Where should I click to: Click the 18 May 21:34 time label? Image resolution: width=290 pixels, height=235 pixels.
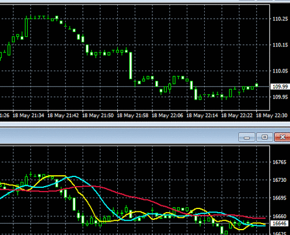pos(28,115)
